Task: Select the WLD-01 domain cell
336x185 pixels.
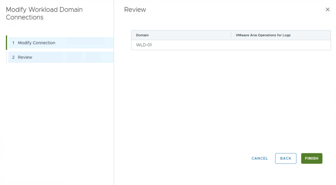Action: [x=144, y=45]
